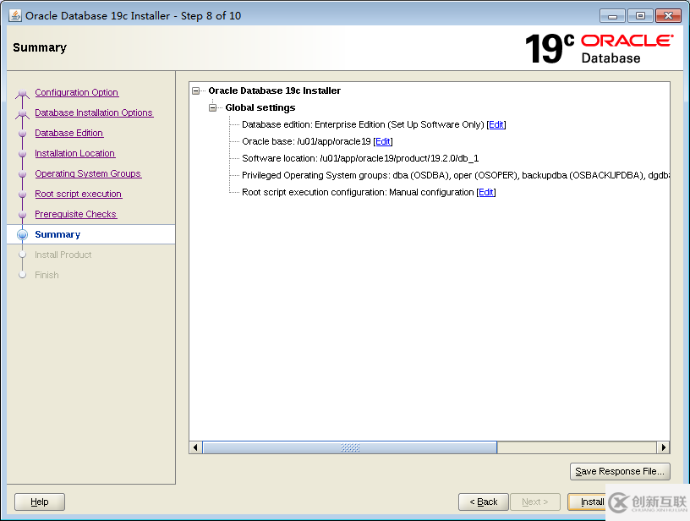Click the Root script execution step bullet
The width and height of the screenshot is (690, 521).
(23, 194)
